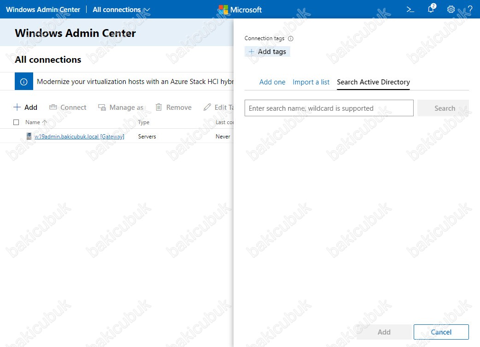Open the PowerShell console icon in header
The width and height of the screenshot is (480, 347).
(410, 10)
